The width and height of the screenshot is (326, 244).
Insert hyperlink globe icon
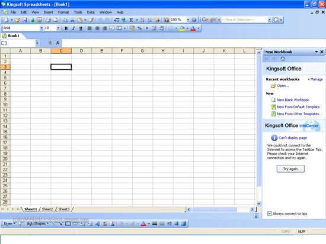pyautogui.click(x=124, y=20)
